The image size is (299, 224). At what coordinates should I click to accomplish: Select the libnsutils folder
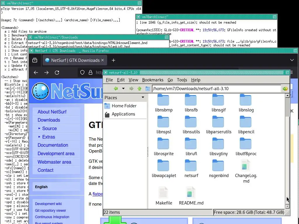tap(191, 125)
